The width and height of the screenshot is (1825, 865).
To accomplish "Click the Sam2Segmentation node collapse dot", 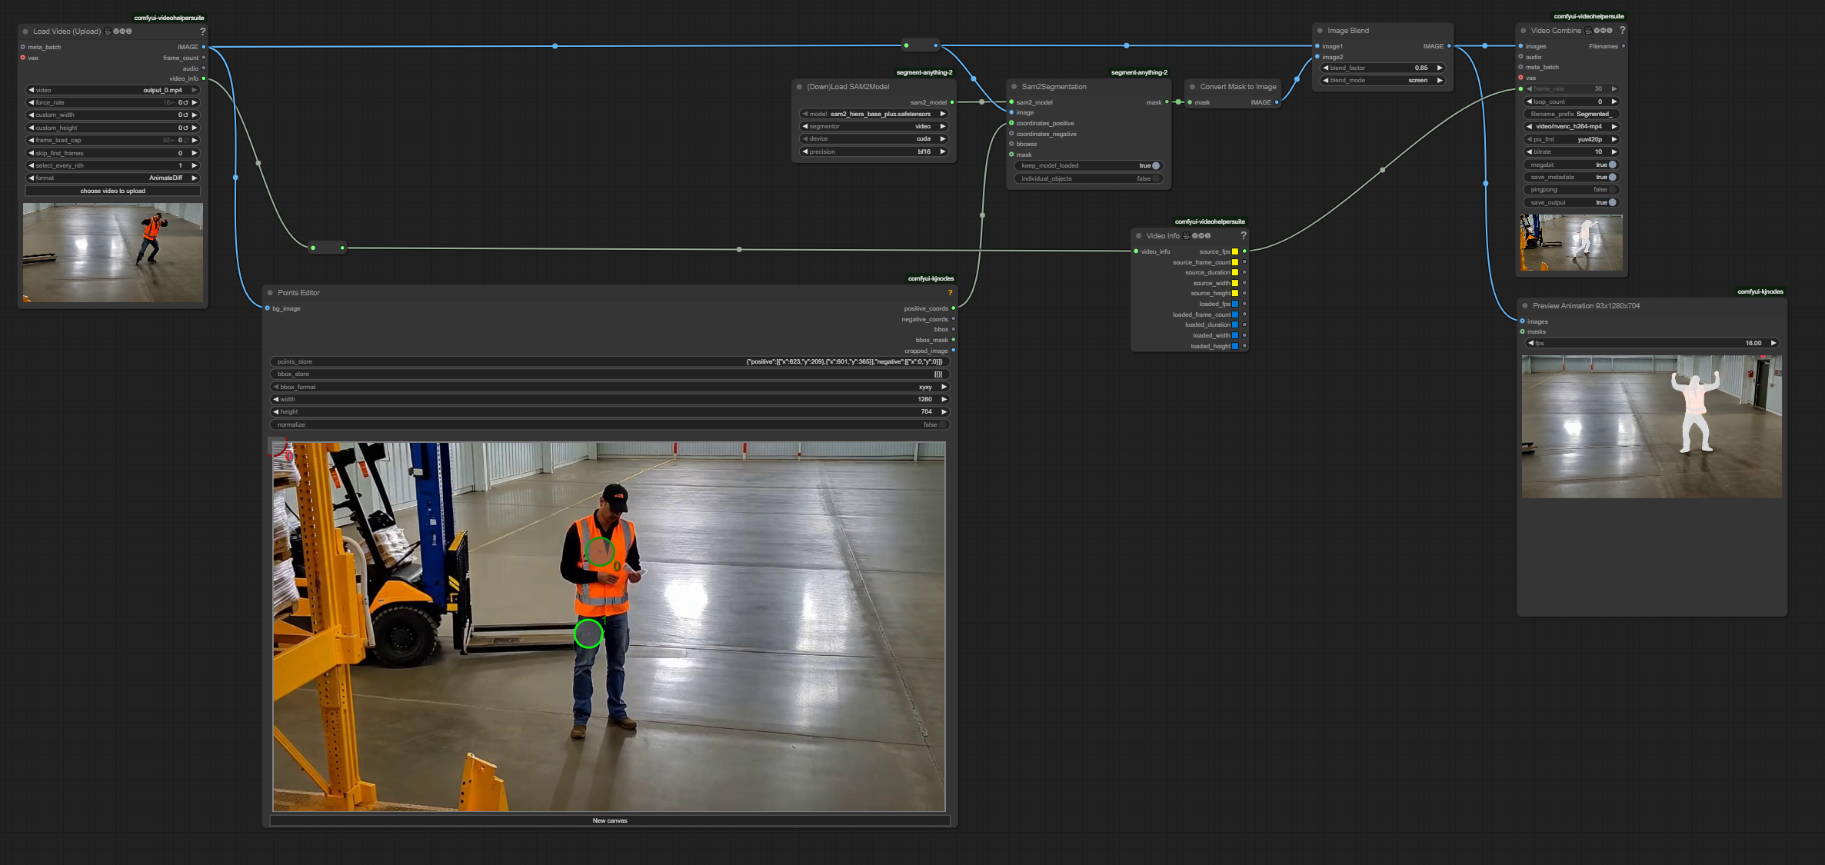I will 1014,87.
